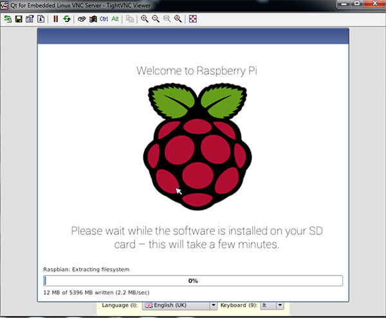Close the TightVNC Viewer window
Screen dimensions: 386x318
pyautogui.click(x=374, y=4)
